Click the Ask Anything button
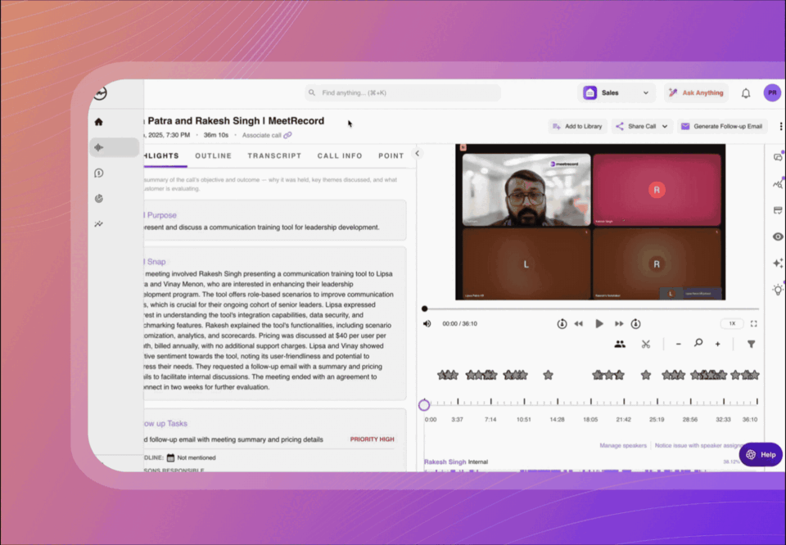 (696, 92)
